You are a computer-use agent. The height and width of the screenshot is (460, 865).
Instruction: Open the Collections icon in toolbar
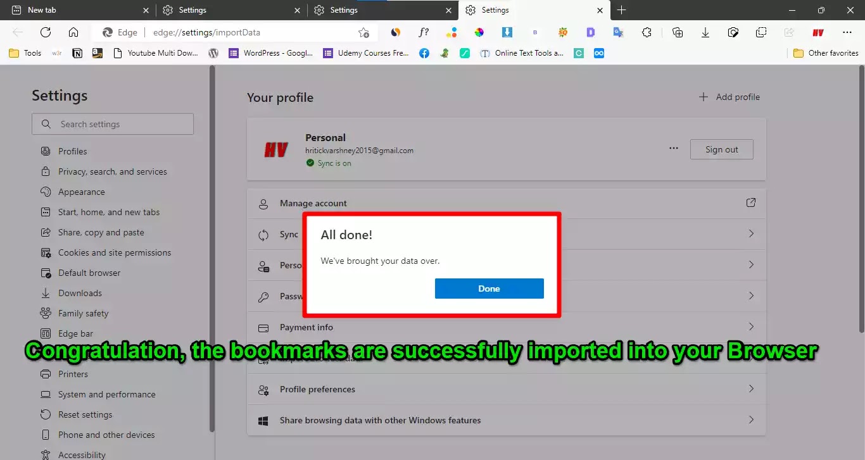click(678, 32)
